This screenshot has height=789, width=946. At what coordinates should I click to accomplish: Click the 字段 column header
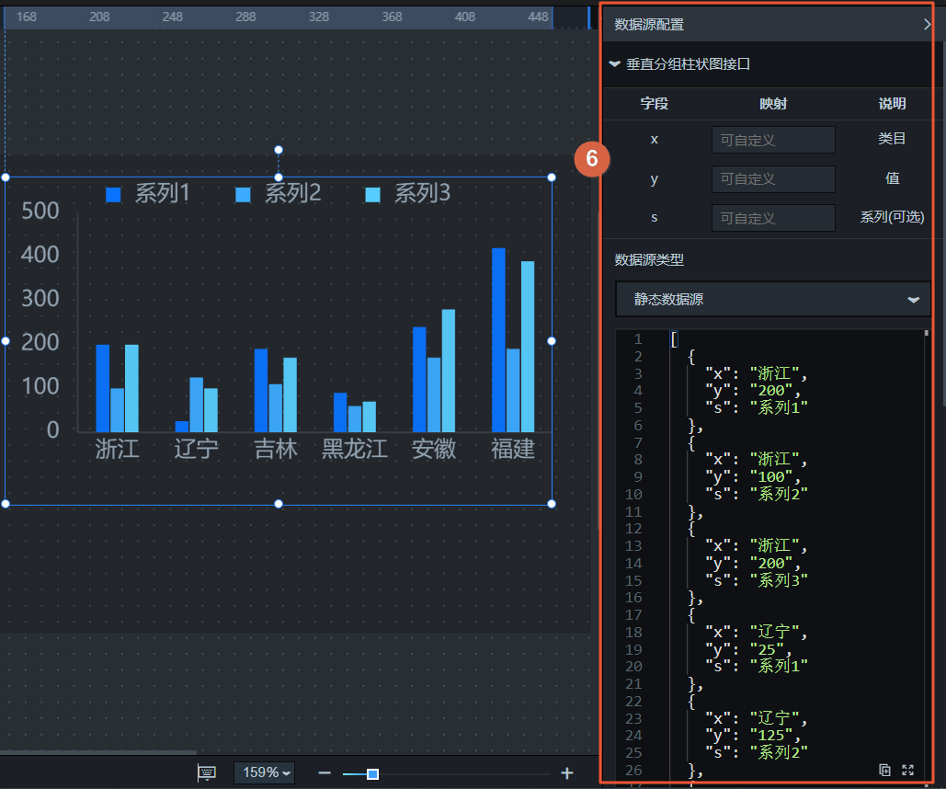pyautogui.click(x=654, y=103)
